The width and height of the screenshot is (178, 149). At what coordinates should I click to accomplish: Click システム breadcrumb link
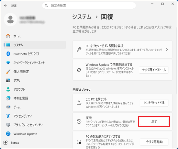[x=82, y=17]
